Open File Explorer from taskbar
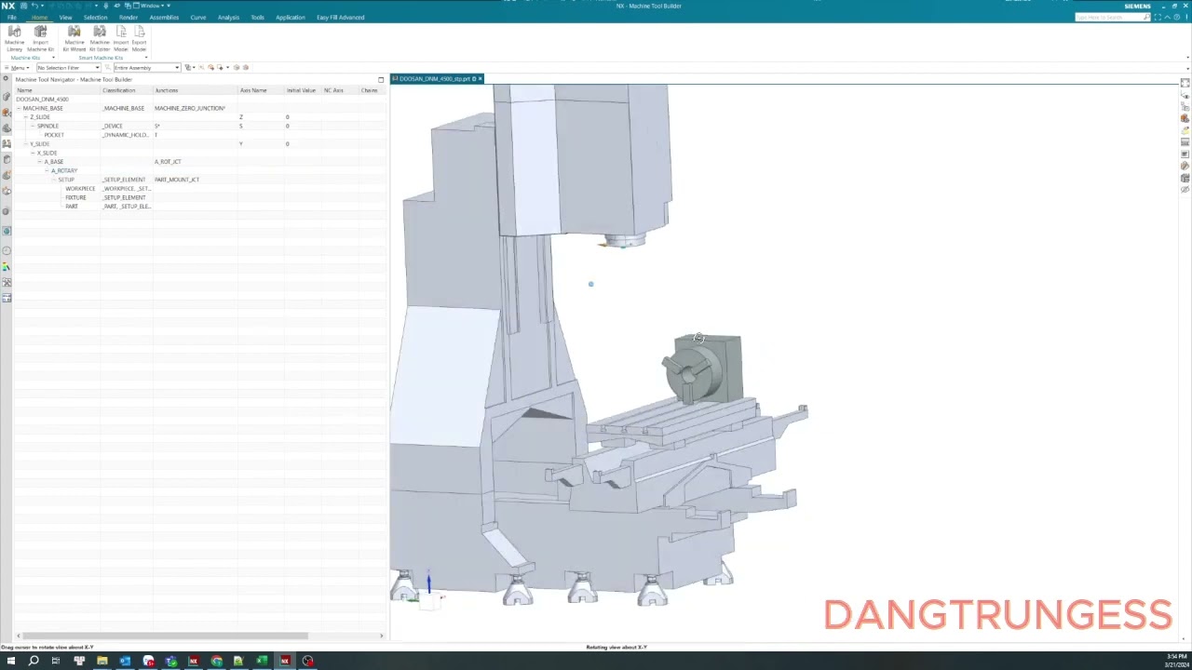1192x670 pixels. (x=102, y=661)
